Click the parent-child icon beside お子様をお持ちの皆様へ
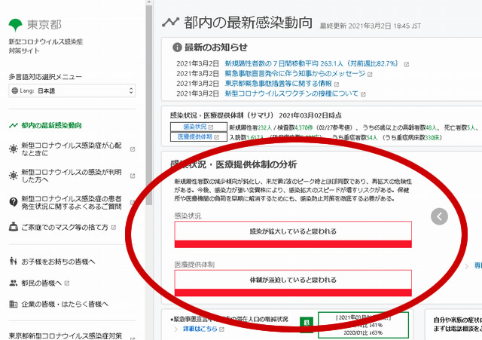Screen dimensions: 482x340 point(13,262)
